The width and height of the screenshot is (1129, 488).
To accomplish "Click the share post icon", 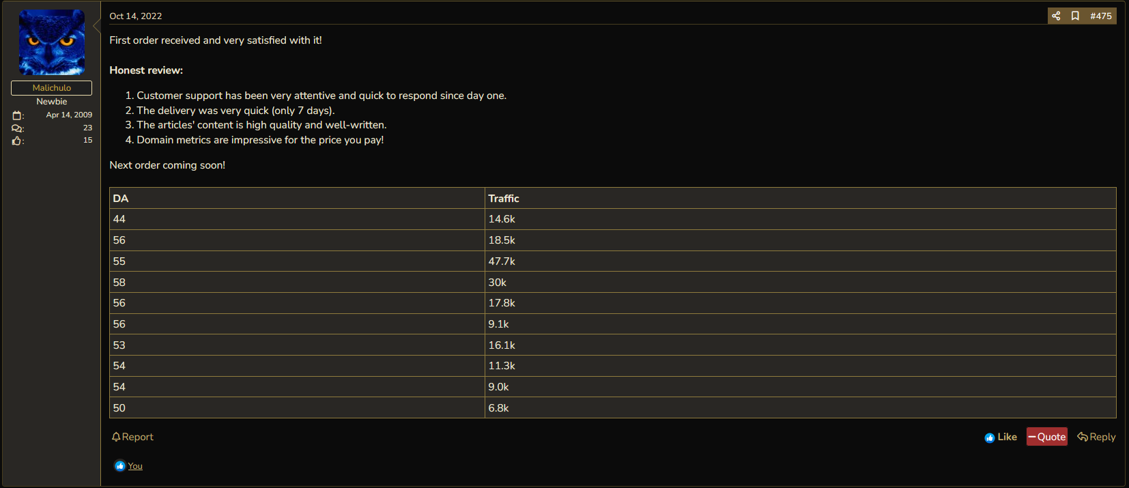I will [x=1056, y=16].
